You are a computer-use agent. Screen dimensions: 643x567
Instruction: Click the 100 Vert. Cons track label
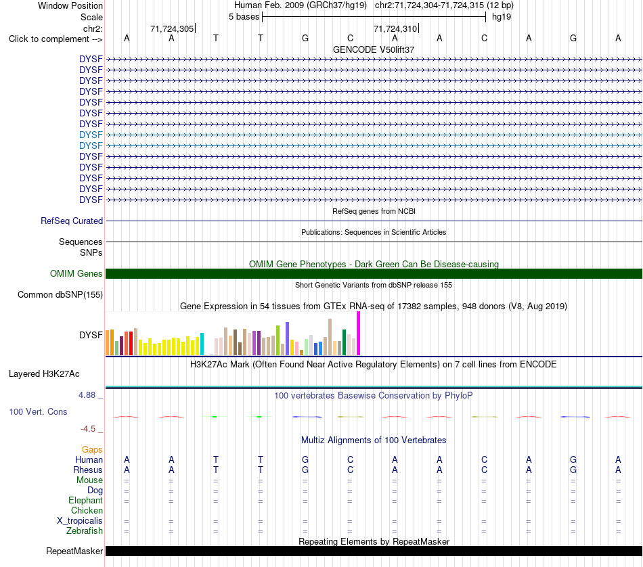38,411
